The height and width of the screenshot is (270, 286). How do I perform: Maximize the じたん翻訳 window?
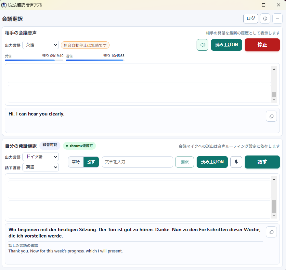(264, 5)
